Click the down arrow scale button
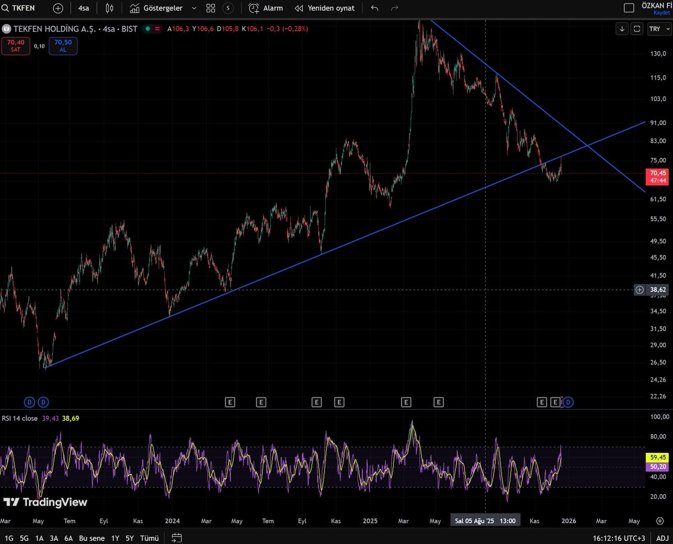The image size is (673, 544). (x=622, y=29)
